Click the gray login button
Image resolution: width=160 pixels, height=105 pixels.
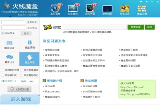pyautogui.click(x=26, y=33)
